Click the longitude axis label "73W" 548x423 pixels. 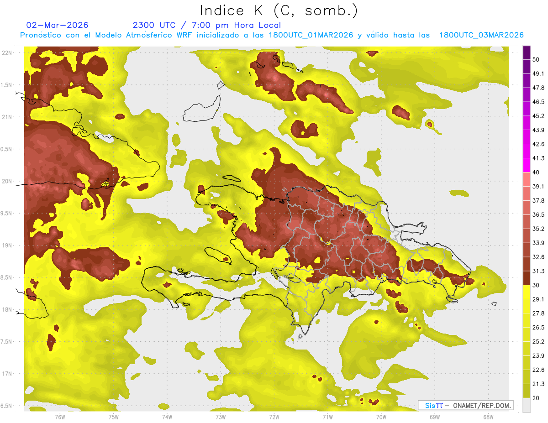tap(221, 417)
